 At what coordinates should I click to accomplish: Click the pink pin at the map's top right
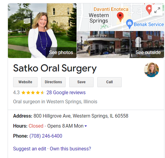tap(149, 9)
